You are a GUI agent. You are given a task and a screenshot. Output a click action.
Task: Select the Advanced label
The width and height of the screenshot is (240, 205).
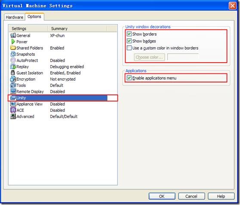click(25, 117)
